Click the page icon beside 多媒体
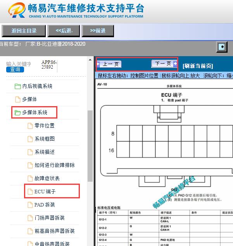Image resolution: width=233 pixels, height=246 pixels. pos(18,100)
